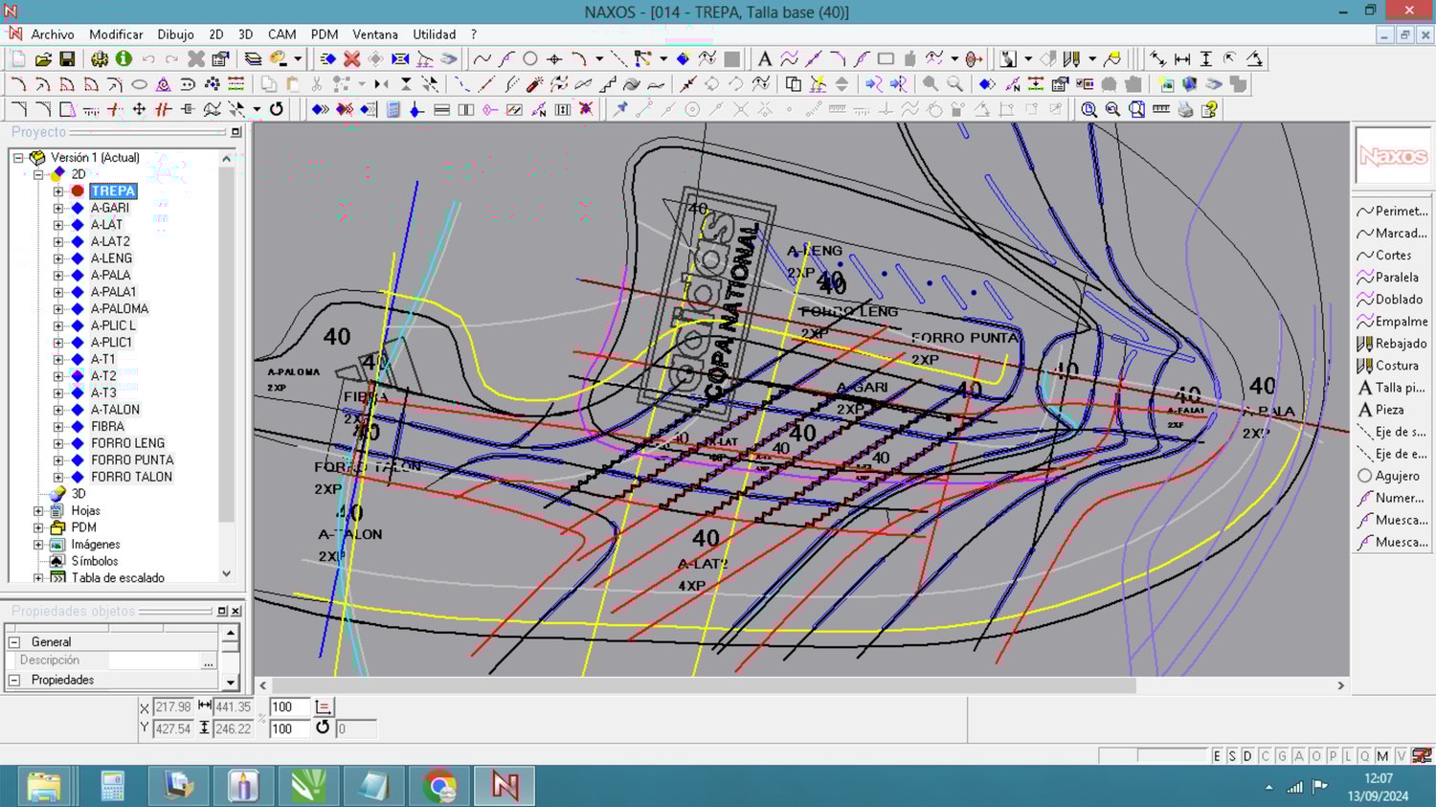The image size is (1436, 807).
Task: Select the rectangle tool in toolbar
Action: coord(886,59)
